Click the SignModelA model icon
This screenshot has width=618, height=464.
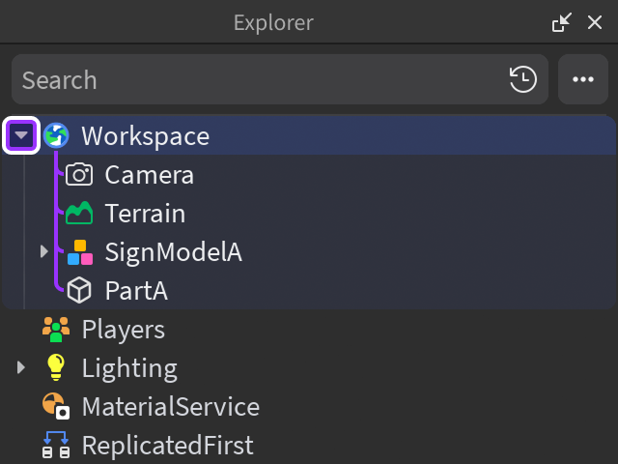coord(79,252)
